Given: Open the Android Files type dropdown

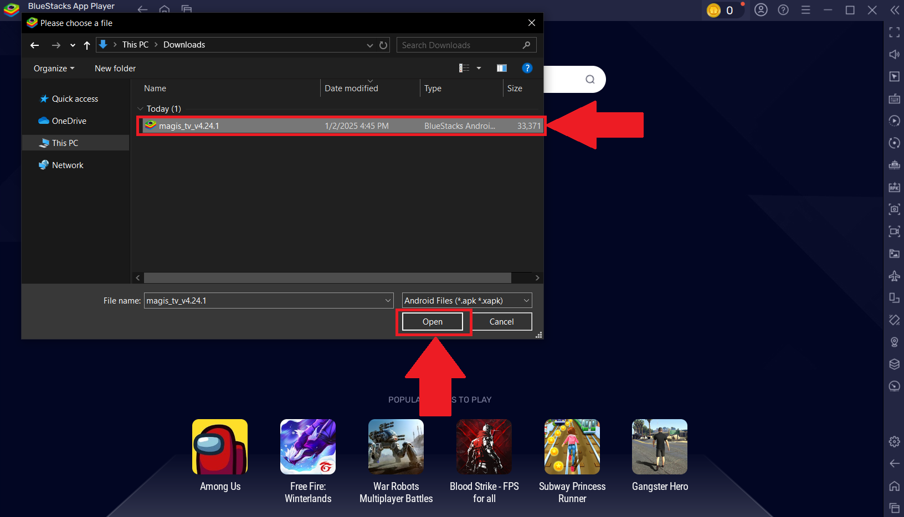Looking at the screenshot, I should click(x=466, y=301).
